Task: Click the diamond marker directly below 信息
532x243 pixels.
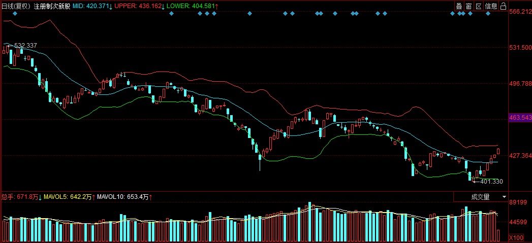Action: click(488, 14)
